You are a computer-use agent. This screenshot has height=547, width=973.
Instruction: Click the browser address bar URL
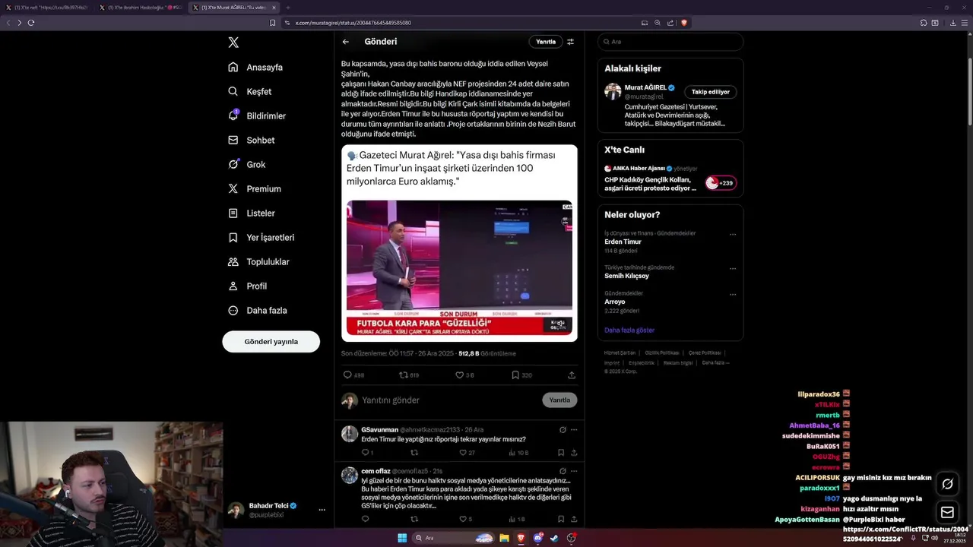353,23
